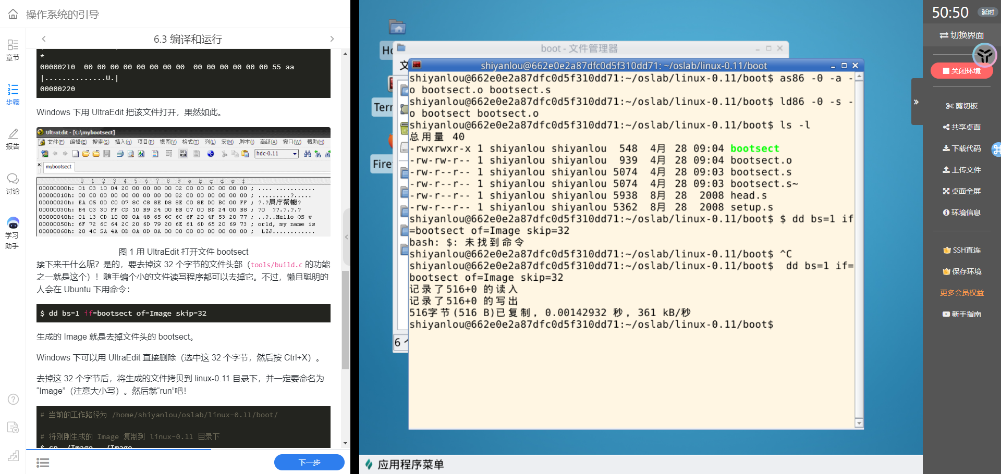The image size is (1001, 474).
Task: Open the 章节 chapters sidebar panel
Action: coord(13,50)
